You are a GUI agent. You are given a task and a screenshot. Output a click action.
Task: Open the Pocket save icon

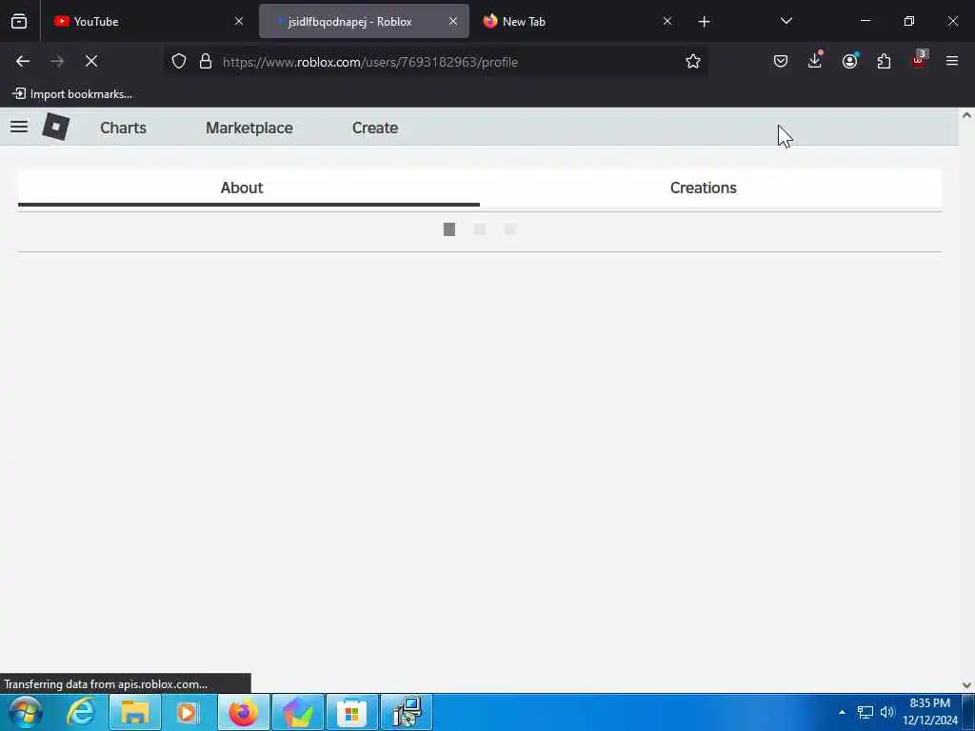[x=781, y=61]
